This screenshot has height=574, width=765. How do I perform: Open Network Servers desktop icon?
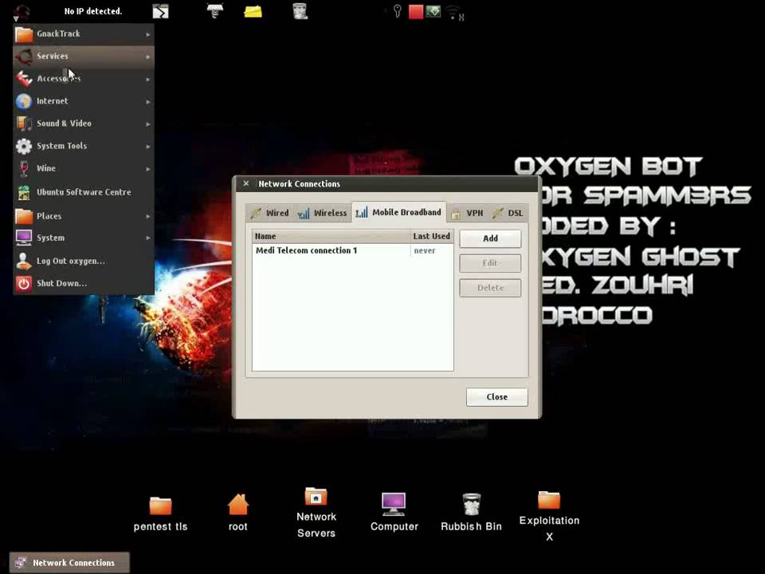coord(316,513)
